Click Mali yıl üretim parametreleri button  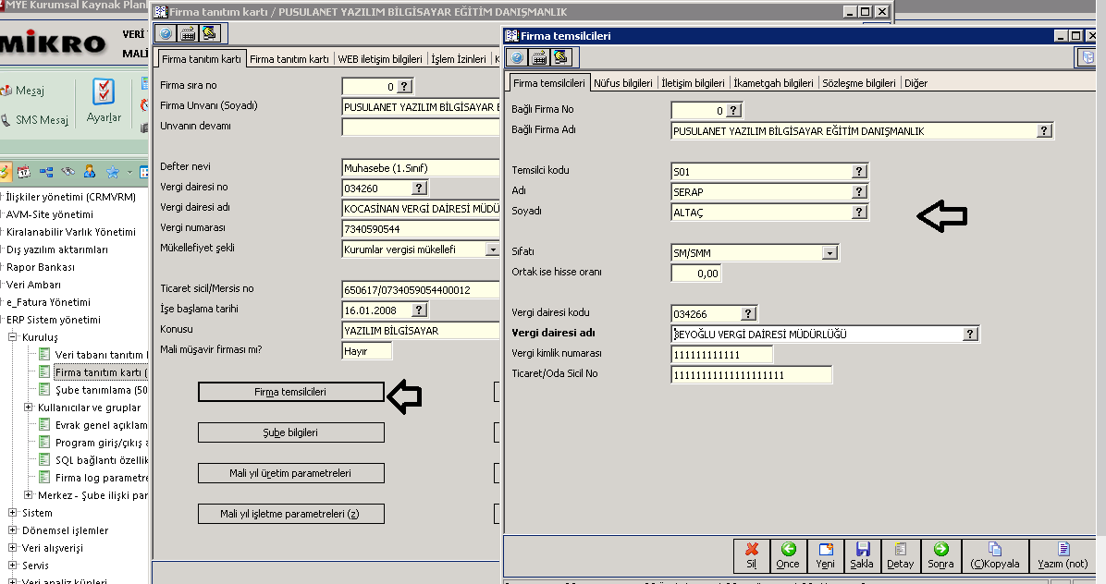290,473
